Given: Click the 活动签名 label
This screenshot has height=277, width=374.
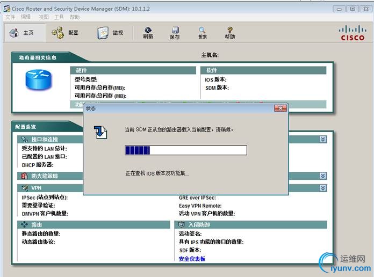Looking at the screenshot, I should click(x=190, y=234).
